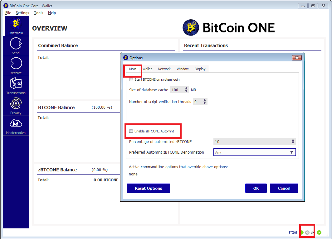Open the Transactions page
The height and width of the screenshot is (239, 332).
(x=16, y=86)
